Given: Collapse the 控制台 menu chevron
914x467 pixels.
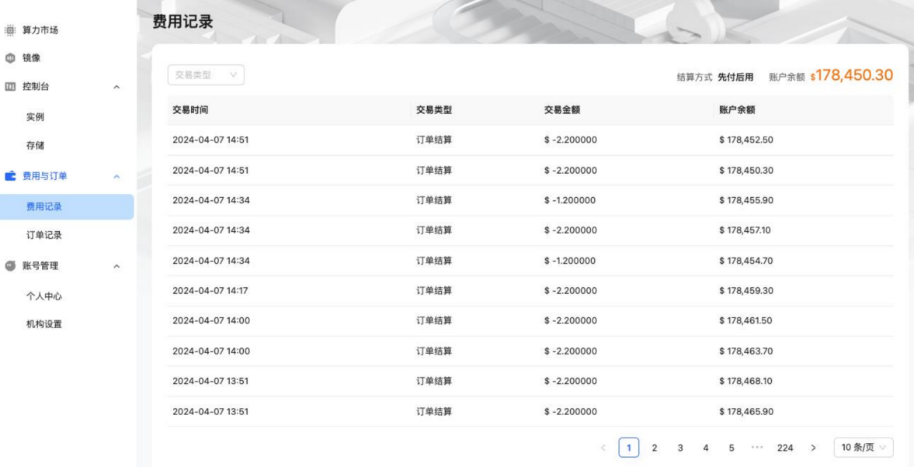Looking at the screenshot, I should coord(116,87).
